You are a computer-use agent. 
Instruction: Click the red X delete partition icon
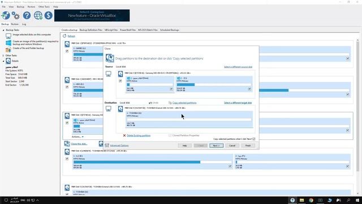click(x=124, y=135)
